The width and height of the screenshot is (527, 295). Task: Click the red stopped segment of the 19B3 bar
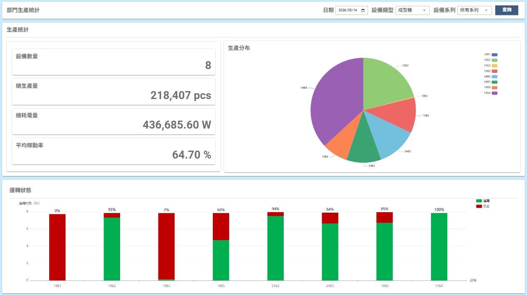click(x=166, y=246)
